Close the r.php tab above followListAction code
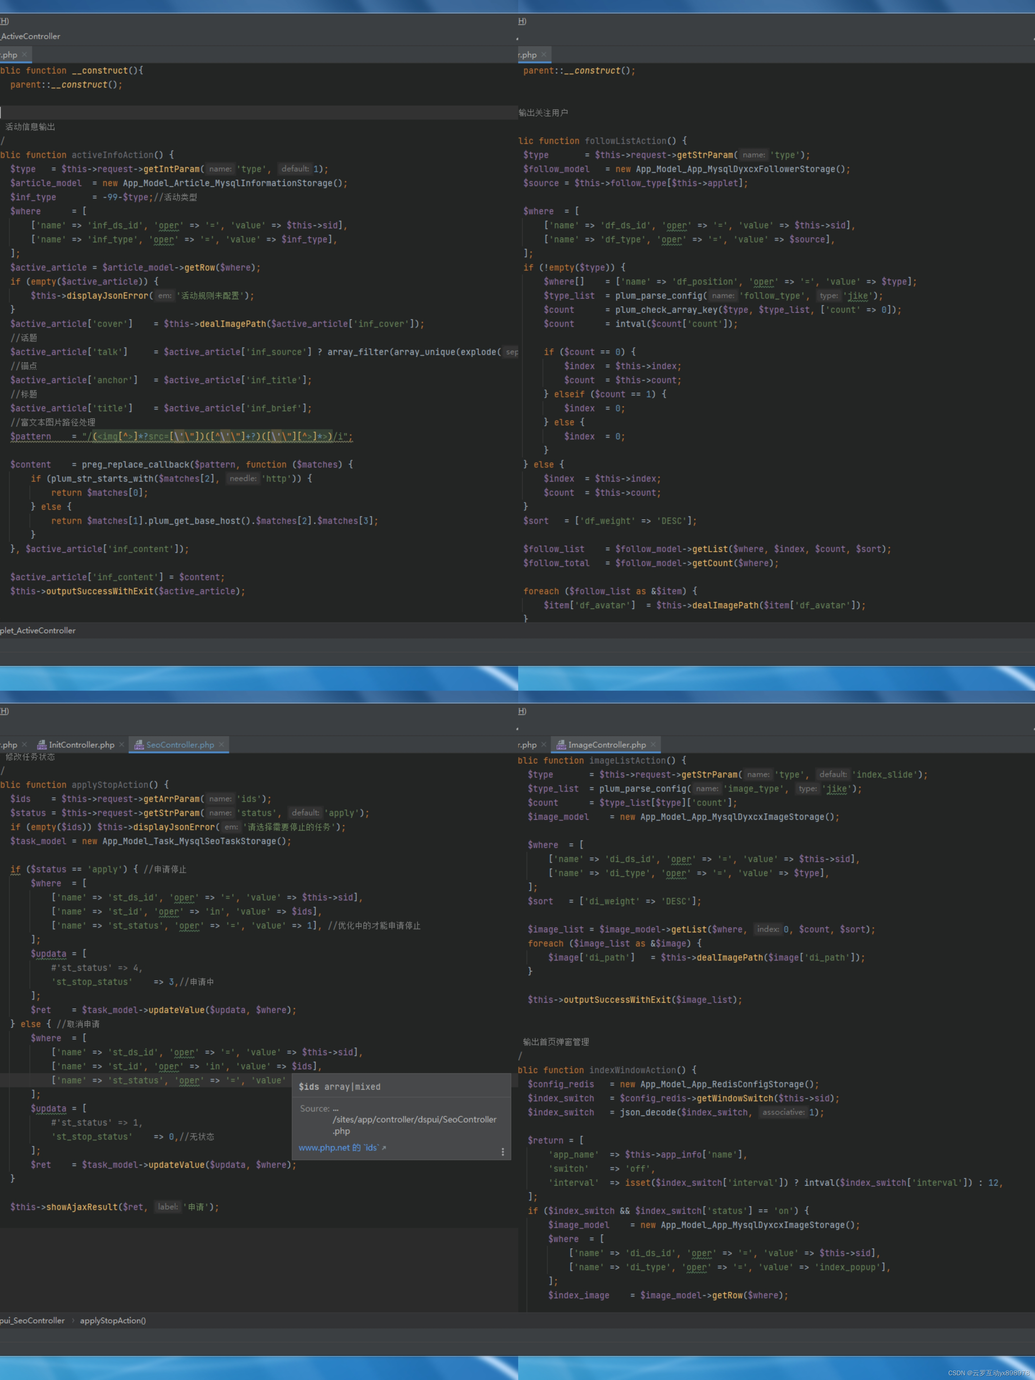Viewport: 1035px width, 1380px height. 544,55
